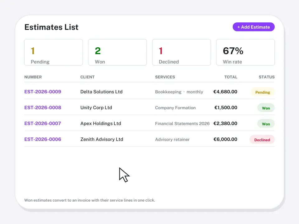Click the €4,680.00 total
This screenshot has width=299, height=224.
[225, 91]
